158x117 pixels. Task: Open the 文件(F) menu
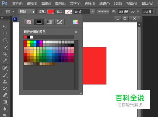click(17, 3)
